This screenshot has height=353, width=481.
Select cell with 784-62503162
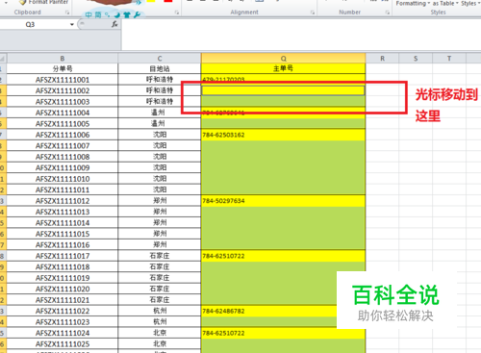click(x=283, y=135)
